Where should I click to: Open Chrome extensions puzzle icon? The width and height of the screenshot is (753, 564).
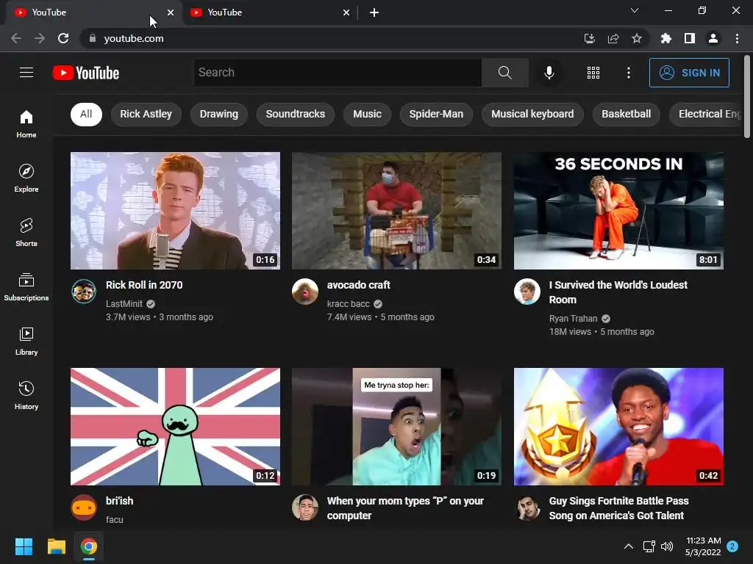pos(666,38)
